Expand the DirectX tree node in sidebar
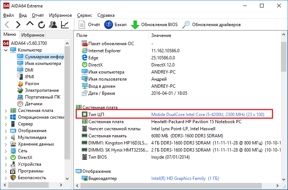This screenshot has width=288, height=190. (x=6, y=158)
